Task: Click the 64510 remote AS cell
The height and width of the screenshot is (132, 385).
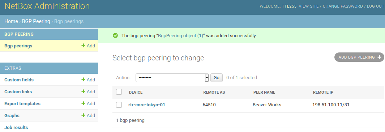Action: point(209,105)
